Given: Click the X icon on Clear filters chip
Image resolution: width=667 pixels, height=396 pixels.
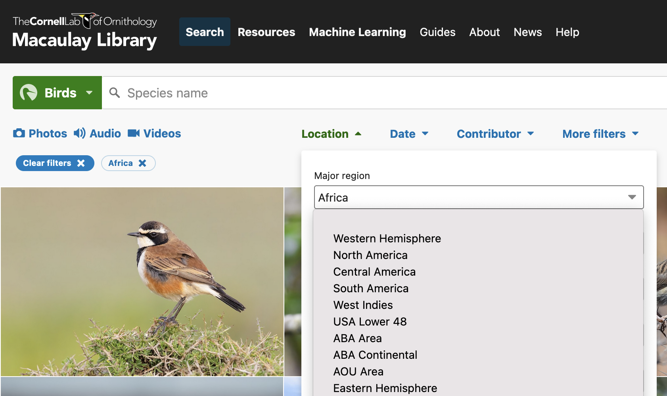Looking at the screenshot, I should [x=81, y=163].
